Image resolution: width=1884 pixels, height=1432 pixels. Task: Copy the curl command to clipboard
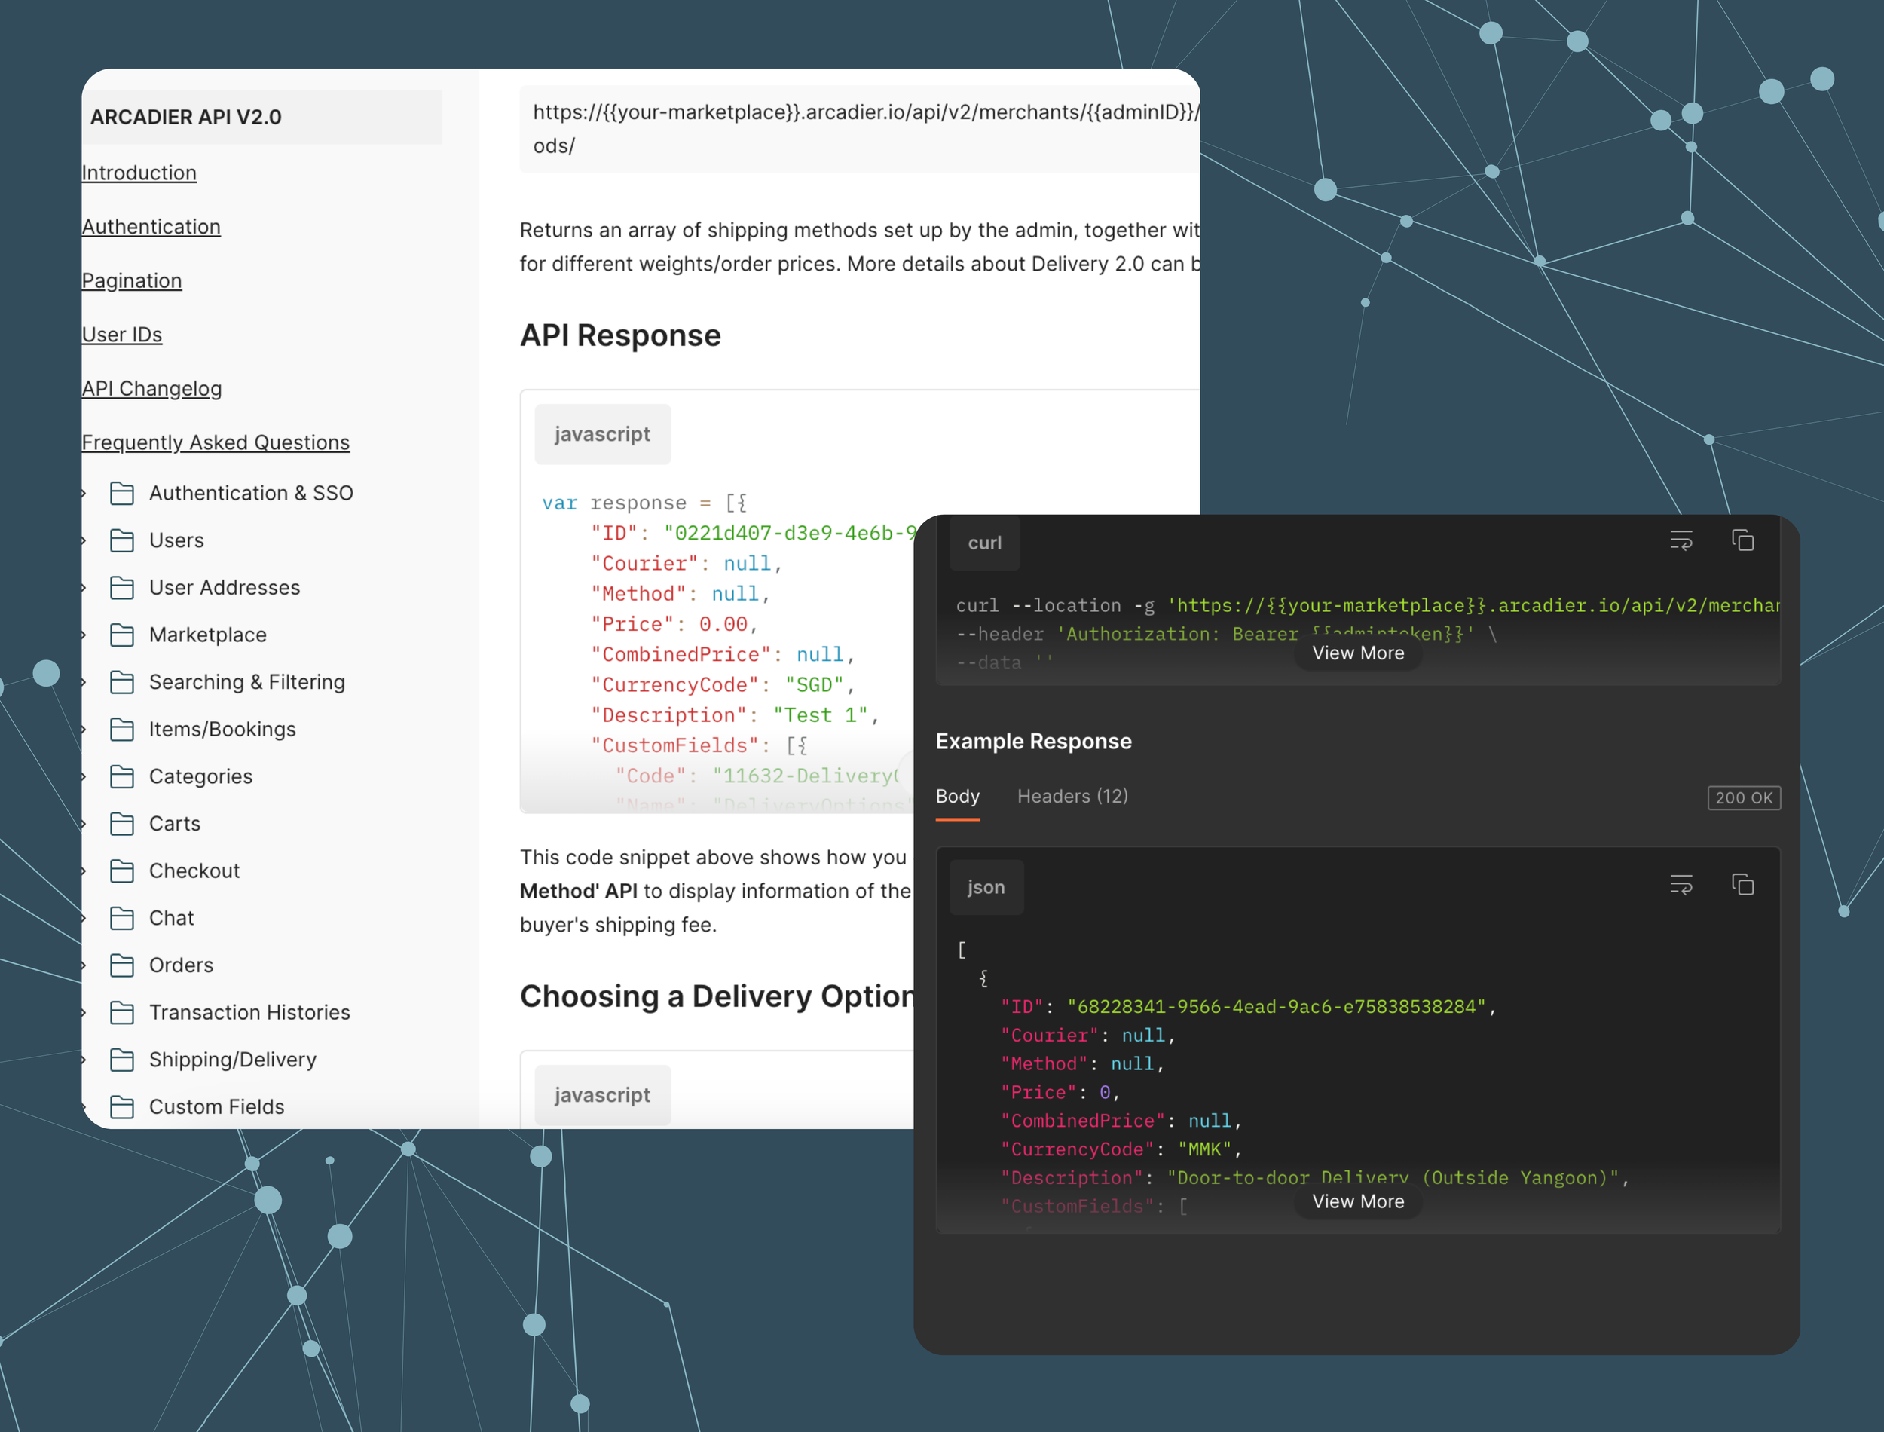(x=1742, y=540)
